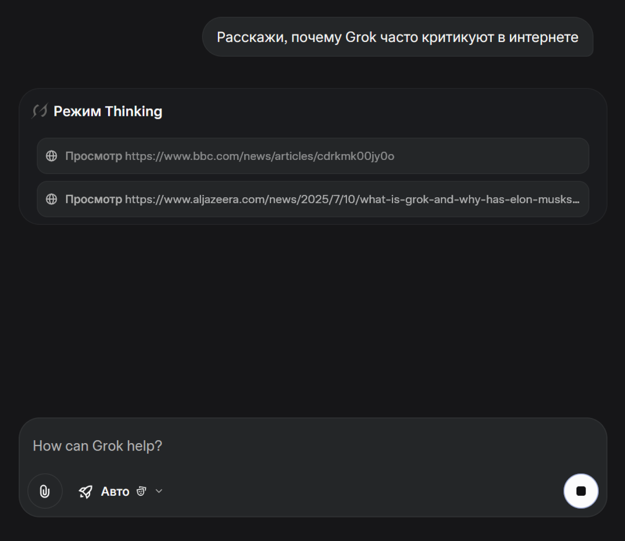Click the globe icon on Al Jazeera row
This screenshot has height=541, width=625.
click(51, 199)
